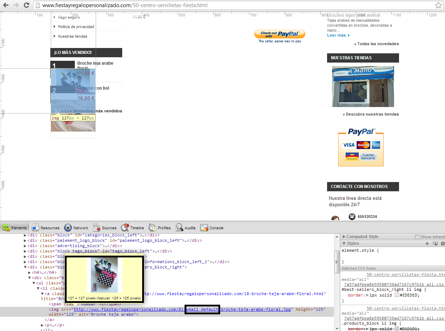Expand the Computed Style section

pyautogui.click(x=344, y=237)
